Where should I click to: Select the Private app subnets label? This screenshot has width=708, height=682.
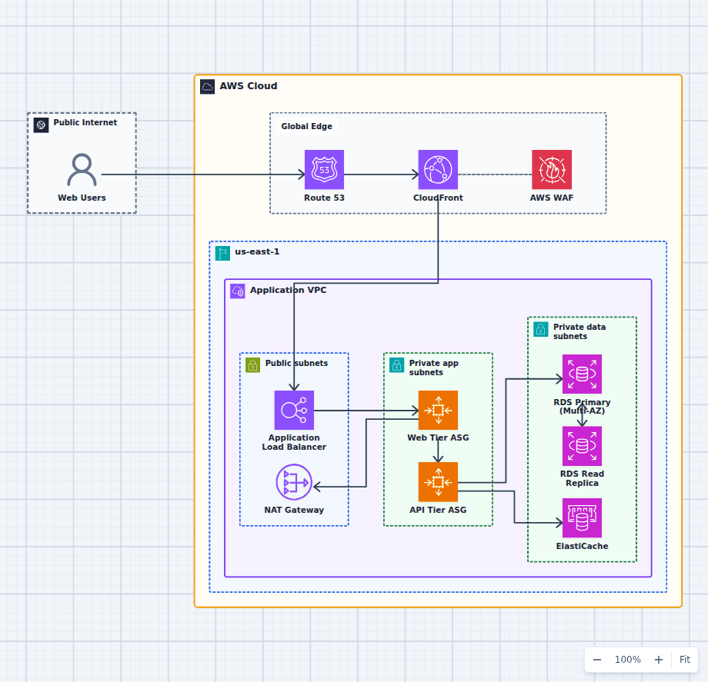tap(433, 368)
